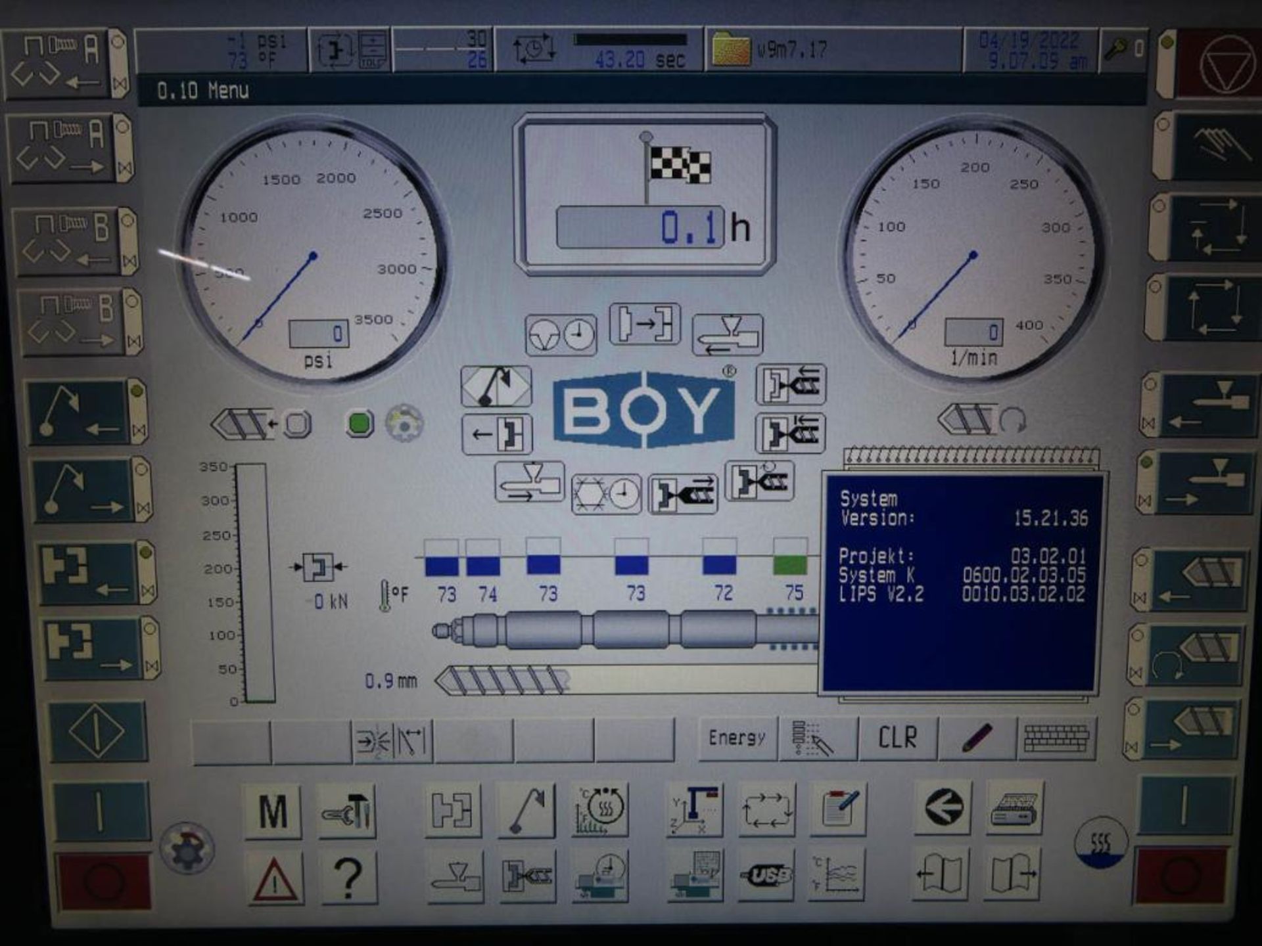Click the pencil edit softkey

[977, 736]
